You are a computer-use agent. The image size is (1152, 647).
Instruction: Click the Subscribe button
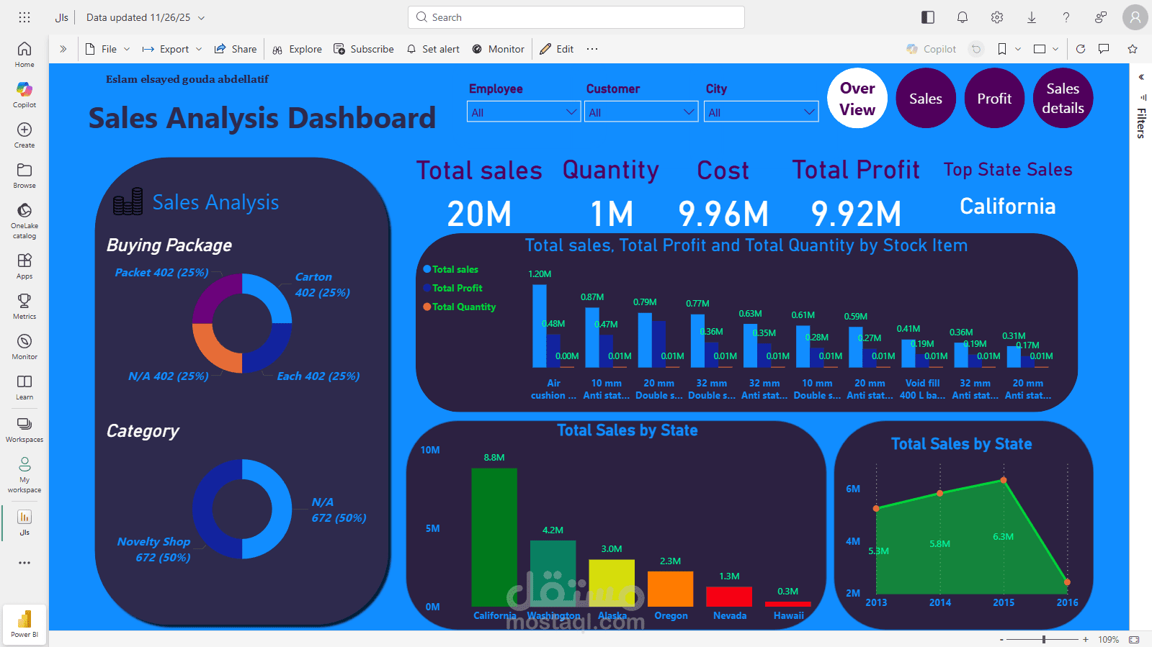[364, 49]
